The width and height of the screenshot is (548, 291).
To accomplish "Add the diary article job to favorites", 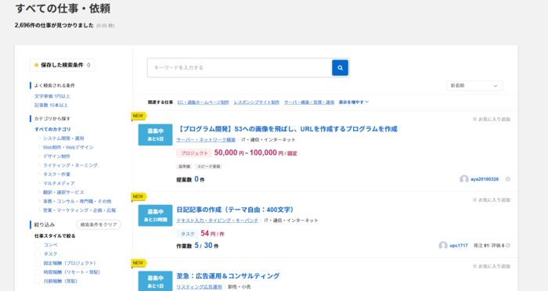I will tap(492, 199).
